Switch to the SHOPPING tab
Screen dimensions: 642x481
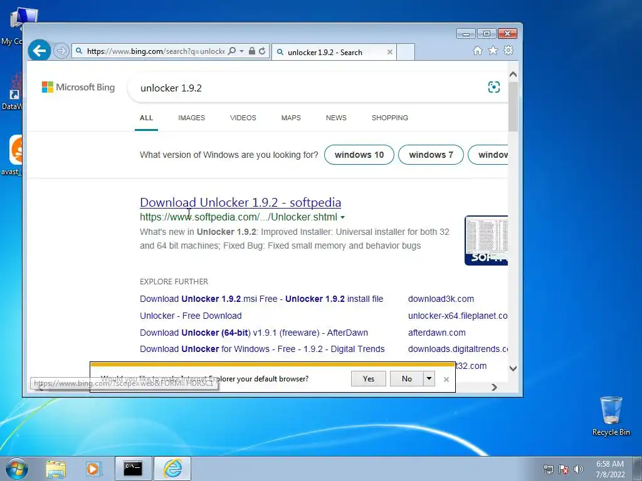point(390,118)
